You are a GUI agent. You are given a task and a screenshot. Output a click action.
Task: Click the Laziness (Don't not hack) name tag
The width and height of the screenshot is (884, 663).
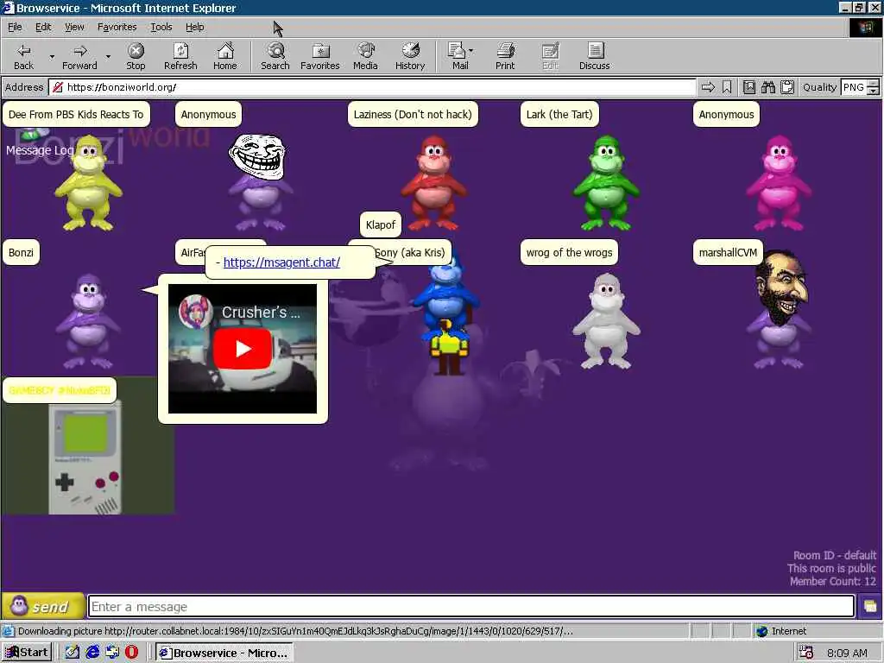(x=413, y=115)
